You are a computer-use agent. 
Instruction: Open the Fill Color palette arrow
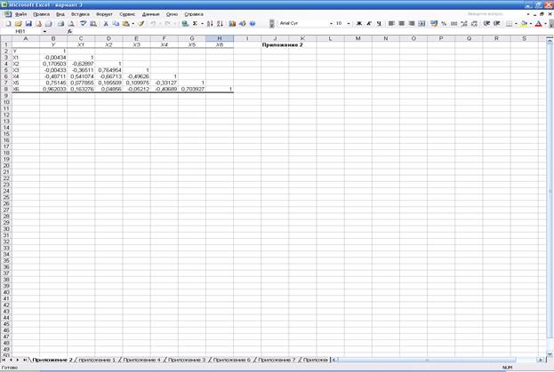pyautogui.click(x=531, y=24)
